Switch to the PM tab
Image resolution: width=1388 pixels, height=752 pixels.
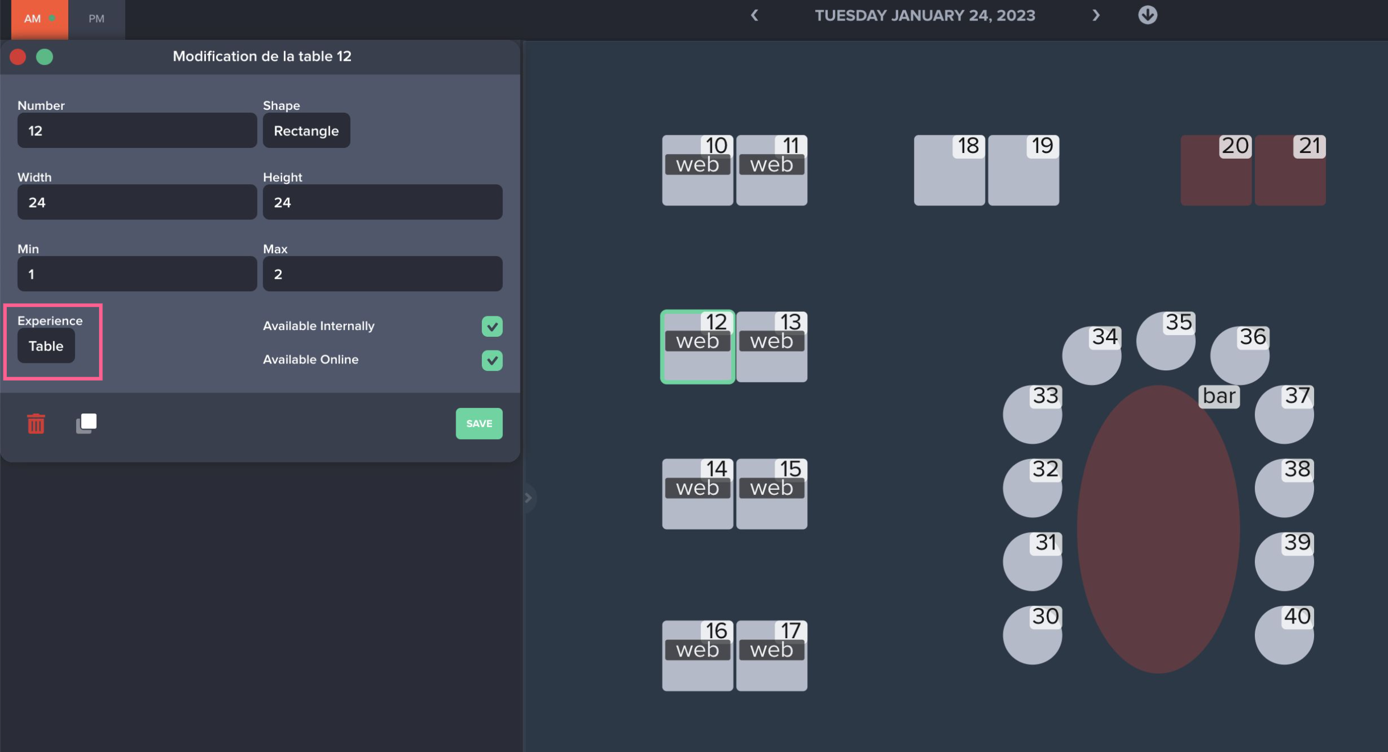tap(96, 19)
